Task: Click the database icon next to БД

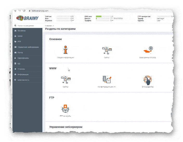Action: [15, 63]
